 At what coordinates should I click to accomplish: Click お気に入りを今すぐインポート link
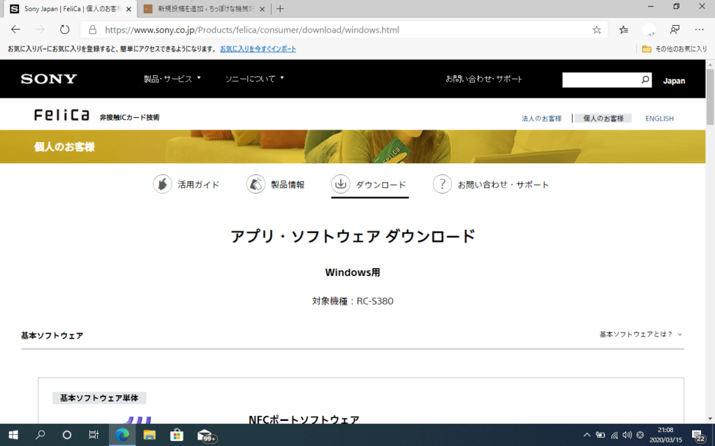pos(258,49)
